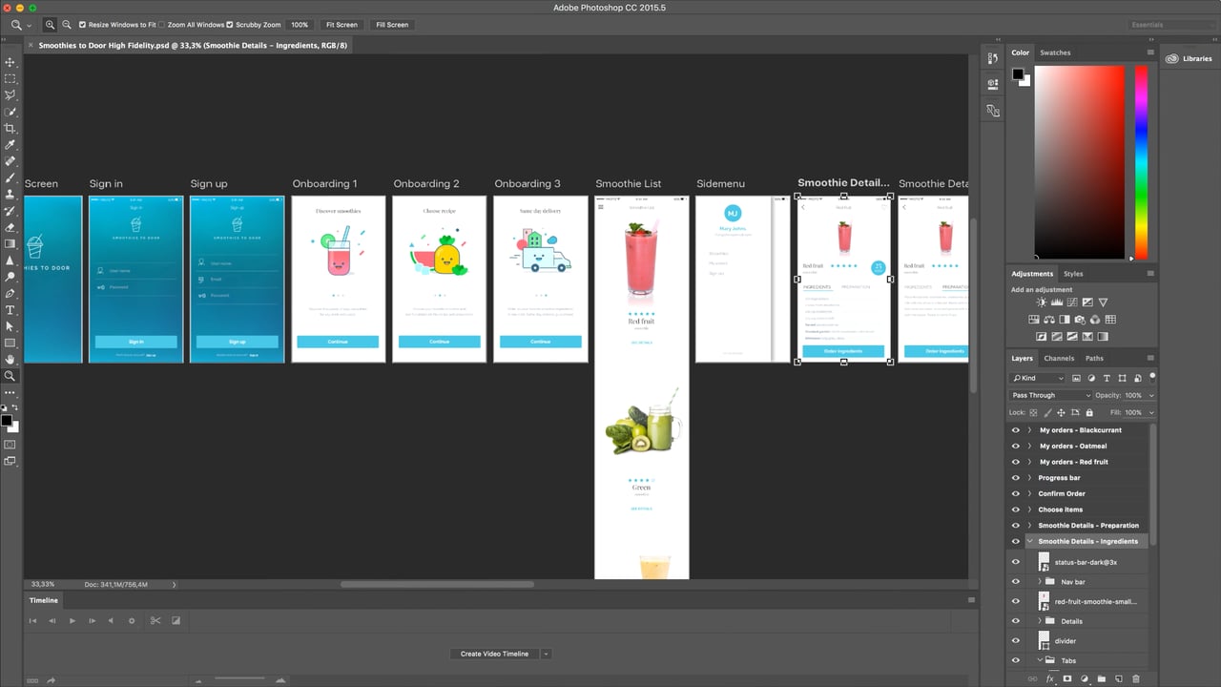This screenshot has width=1221, height=687.
Task: Select the Gradient tool
Action: tap(10, 243)
